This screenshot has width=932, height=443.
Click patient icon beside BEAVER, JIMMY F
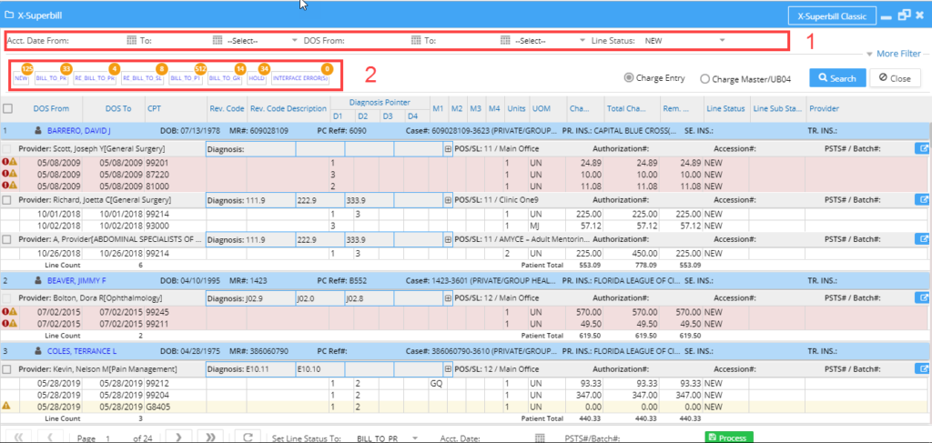[x=38, y=279]
